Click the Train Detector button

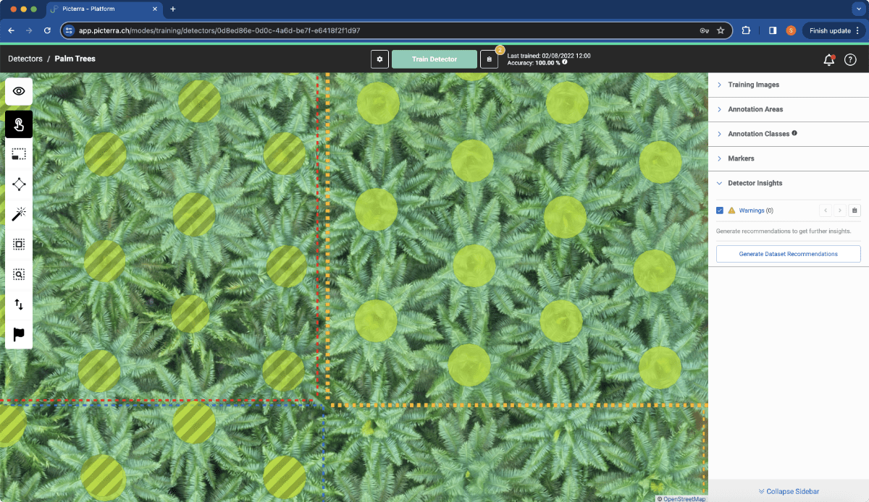point(434,59)
